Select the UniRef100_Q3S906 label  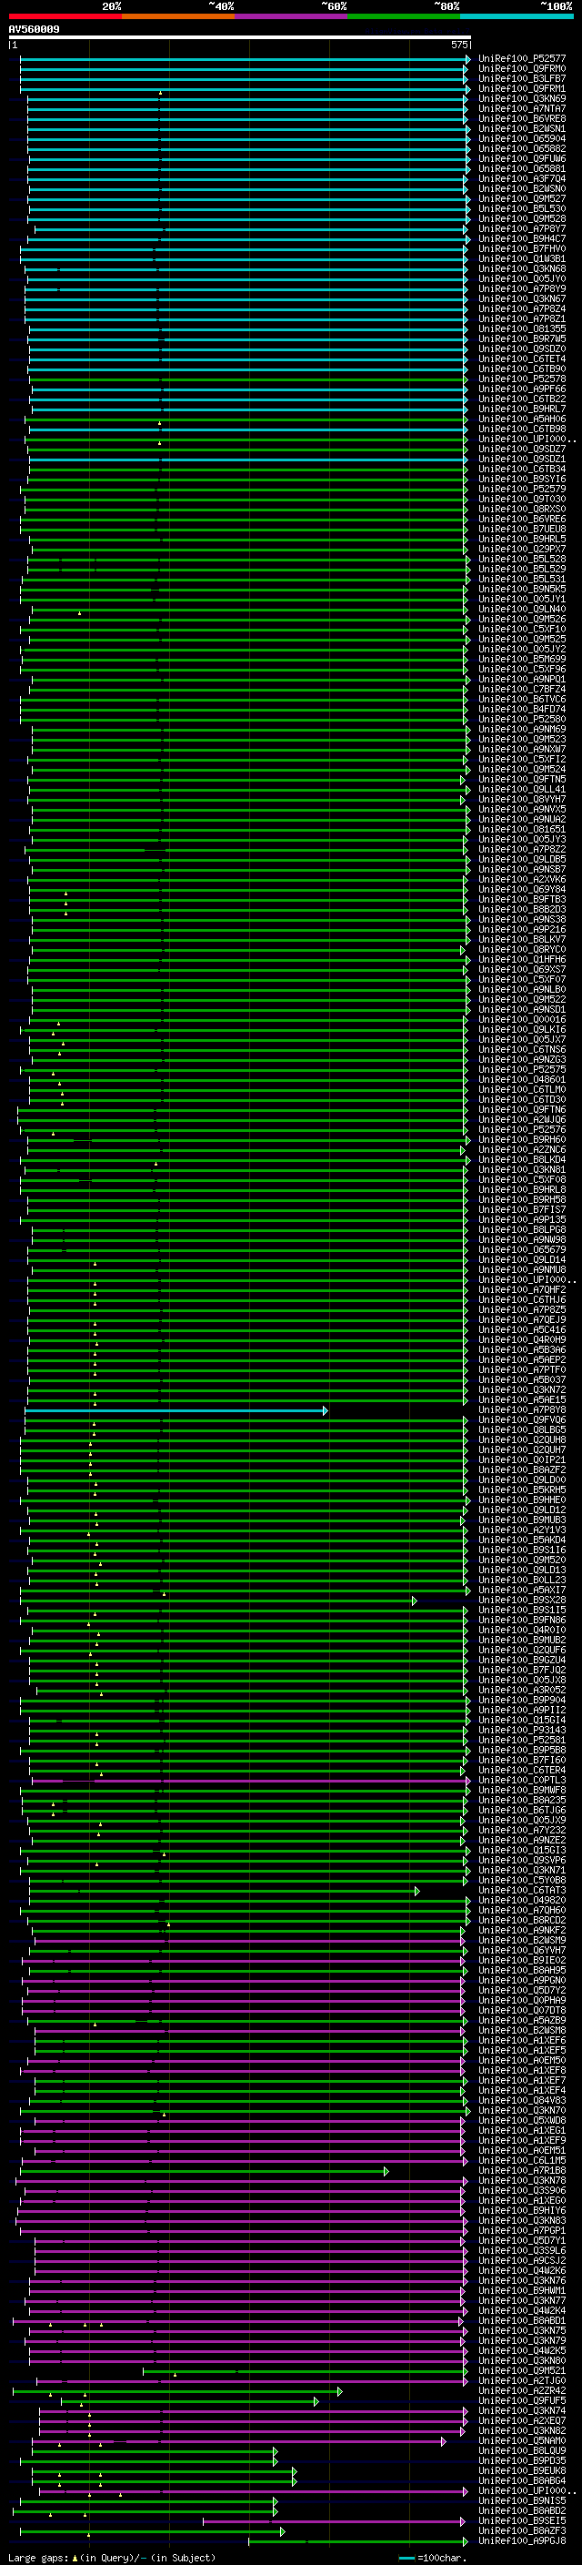[522, 2189]
